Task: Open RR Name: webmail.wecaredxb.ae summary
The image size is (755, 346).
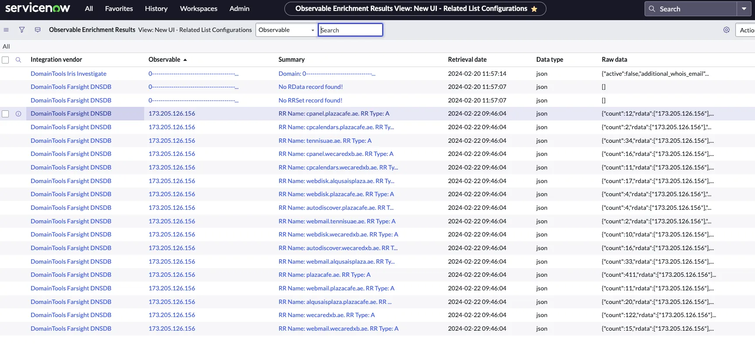Action: coord(338,328)
